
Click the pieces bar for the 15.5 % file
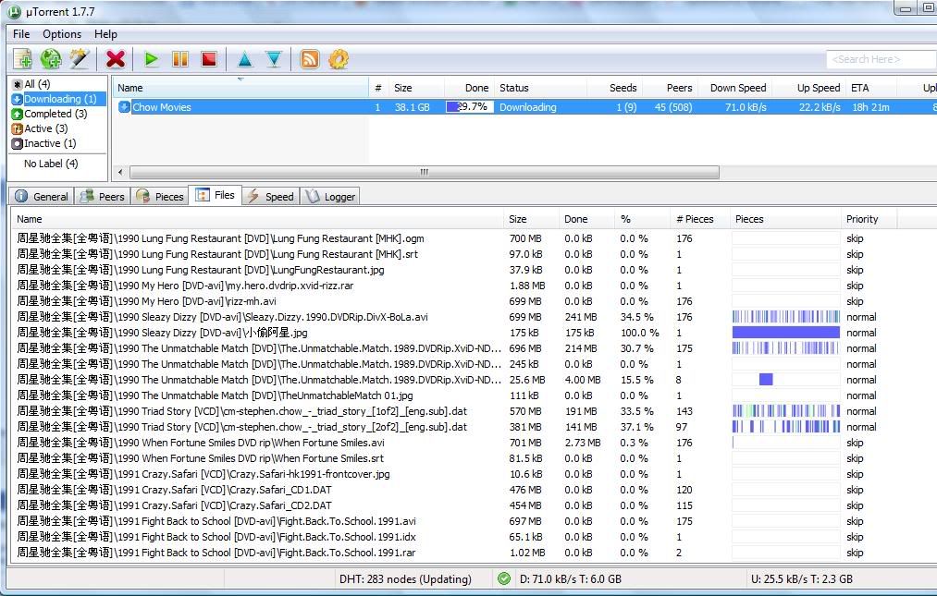(786, 380)
